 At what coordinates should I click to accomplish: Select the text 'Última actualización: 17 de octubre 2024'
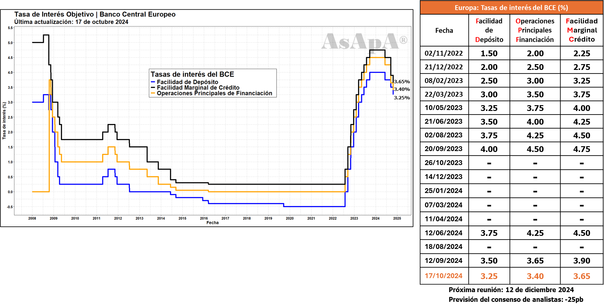71,22
